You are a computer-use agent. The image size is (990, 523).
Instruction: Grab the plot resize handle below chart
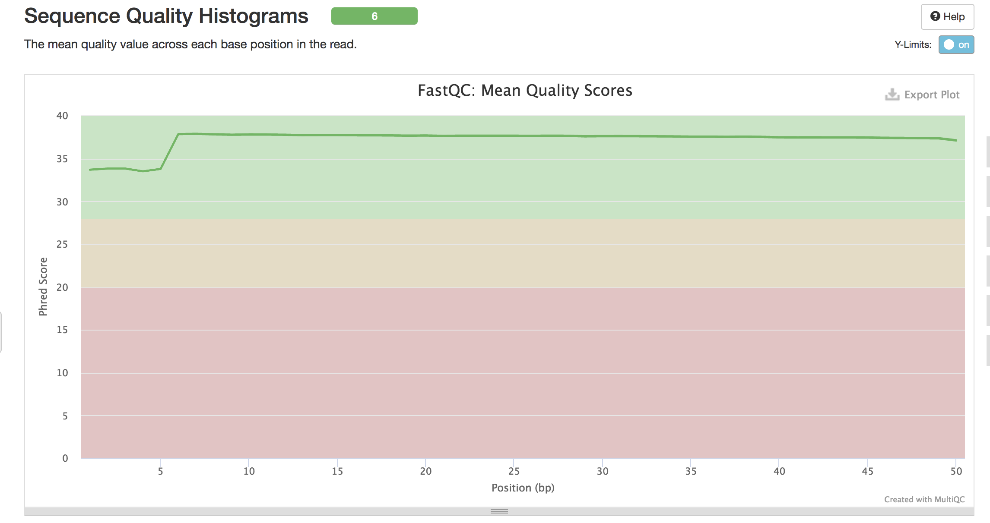(499, 511)
